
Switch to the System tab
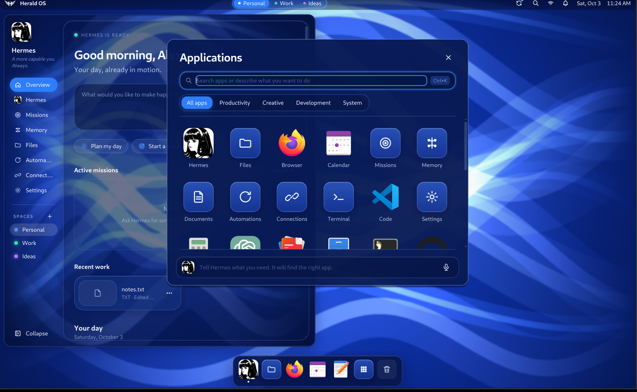pos(352,103)
